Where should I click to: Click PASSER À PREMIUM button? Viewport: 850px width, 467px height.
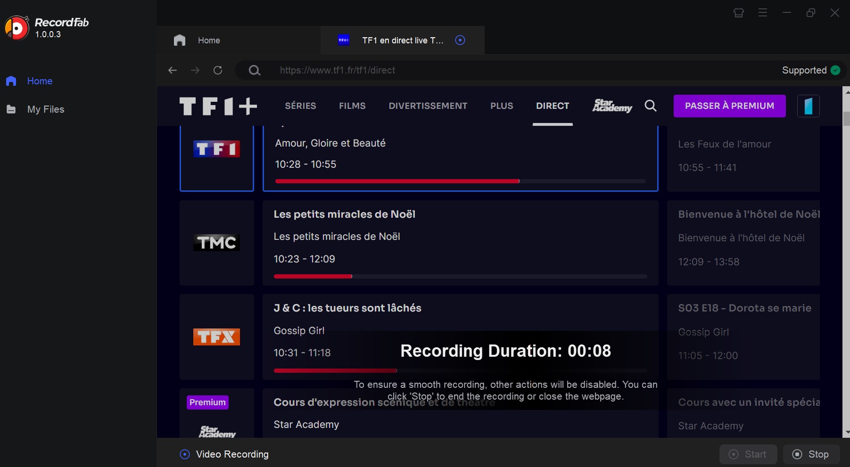click(729, 106)
